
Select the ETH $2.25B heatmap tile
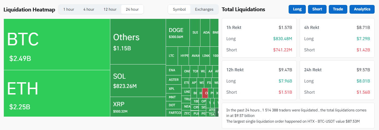[57, 93]
